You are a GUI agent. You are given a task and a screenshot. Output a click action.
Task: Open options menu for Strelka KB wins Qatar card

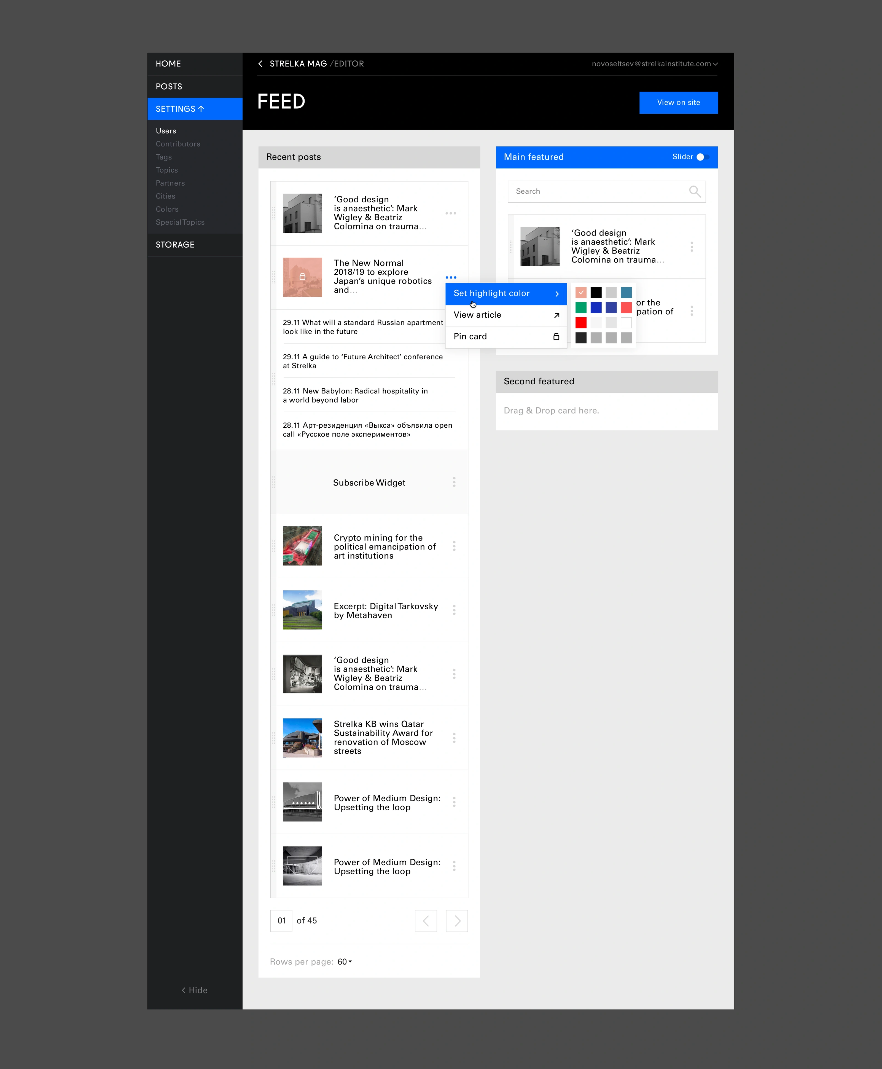tap(454, 738)
